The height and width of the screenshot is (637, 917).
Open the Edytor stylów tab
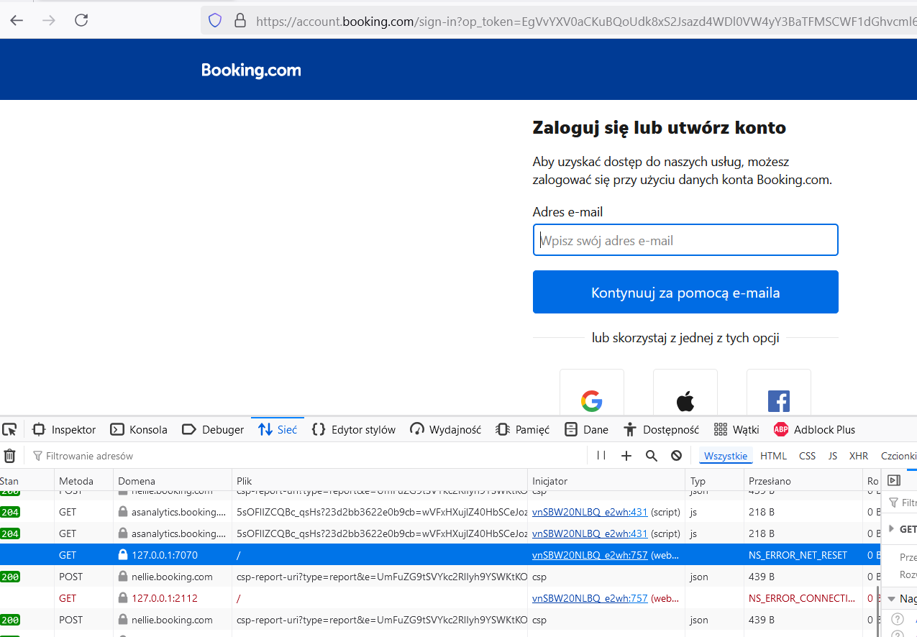(x=354, y=430)
